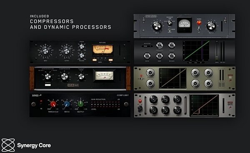
Task: Flip the power toggle switch on Stay-Levin
Action: tap(199, 29)
